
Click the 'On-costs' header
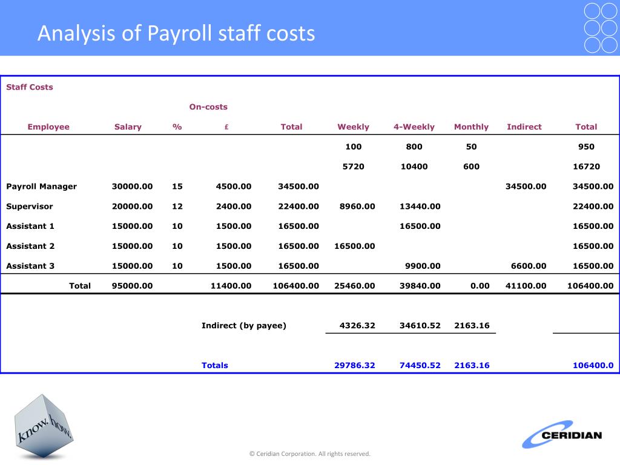(208, 107)
